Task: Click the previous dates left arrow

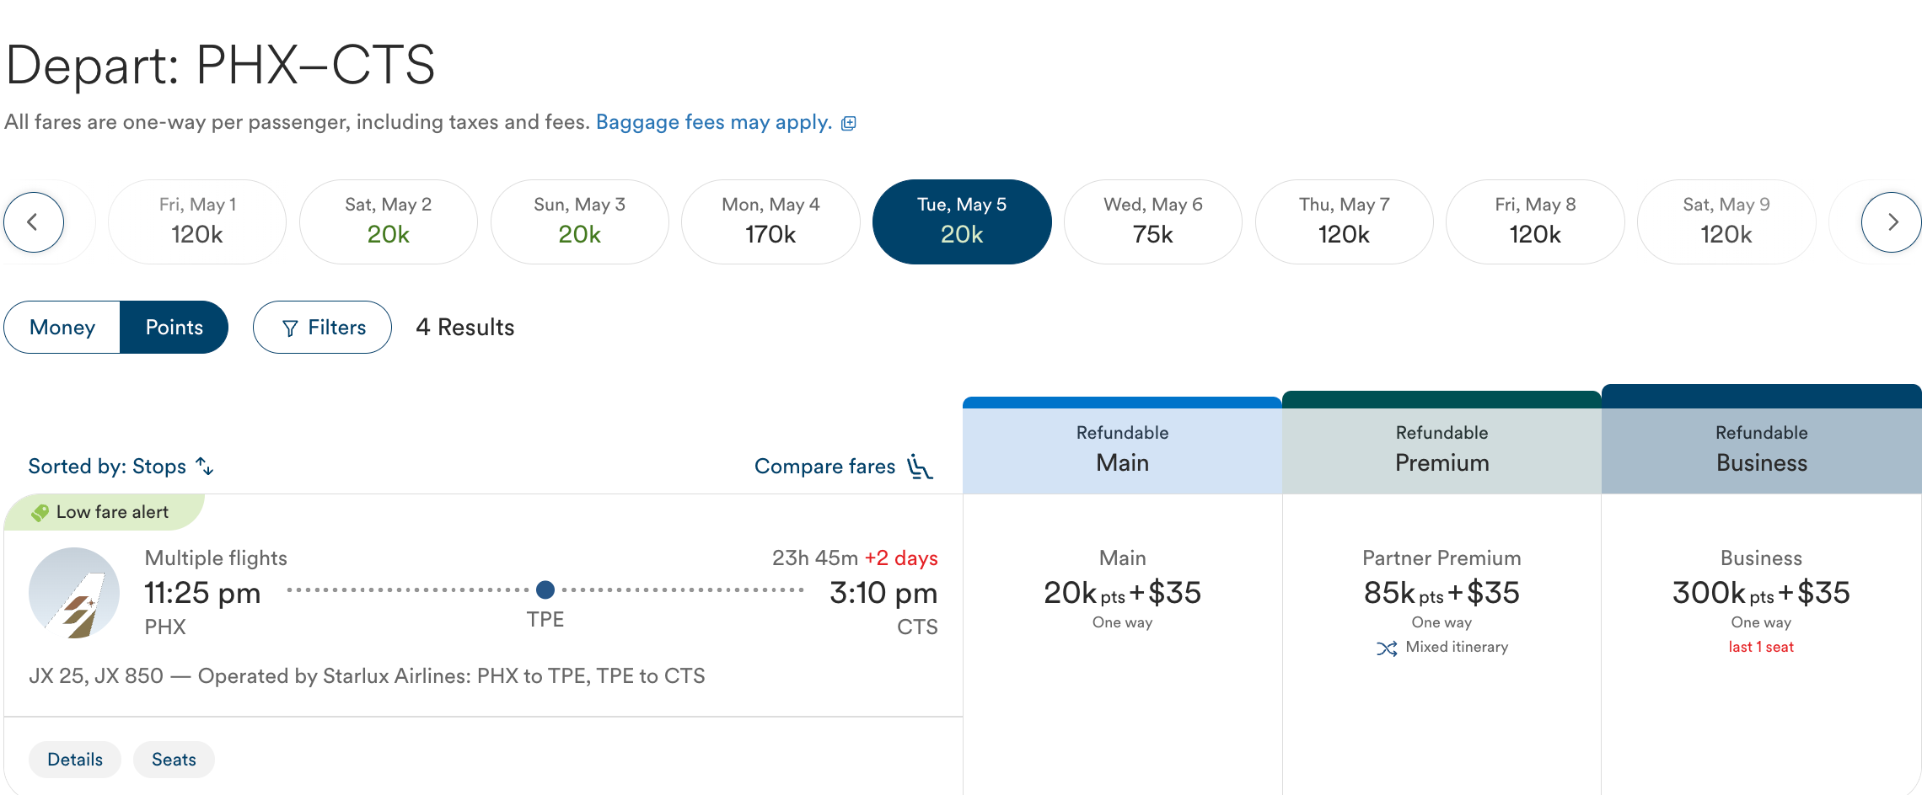Action: (34, 222)
